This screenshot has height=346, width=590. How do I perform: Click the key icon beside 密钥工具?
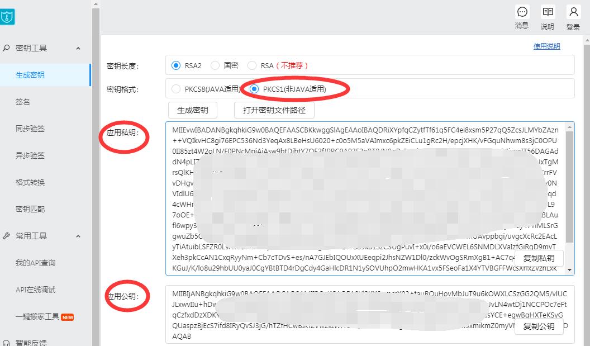(x=6, y=48)
